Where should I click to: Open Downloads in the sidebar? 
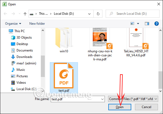[x=24, y=57]
